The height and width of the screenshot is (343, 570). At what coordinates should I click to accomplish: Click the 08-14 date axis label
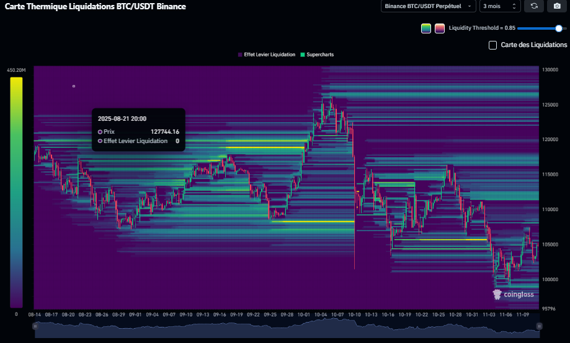click(x=35, y=315)
